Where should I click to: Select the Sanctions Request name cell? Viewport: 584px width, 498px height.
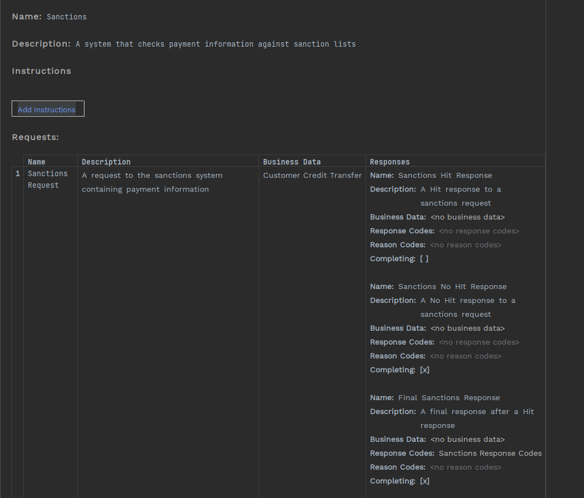coord(48,180)
